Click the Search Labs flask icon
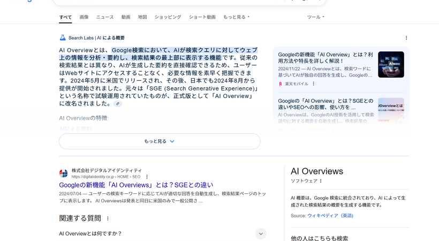 tap(63, 37)
